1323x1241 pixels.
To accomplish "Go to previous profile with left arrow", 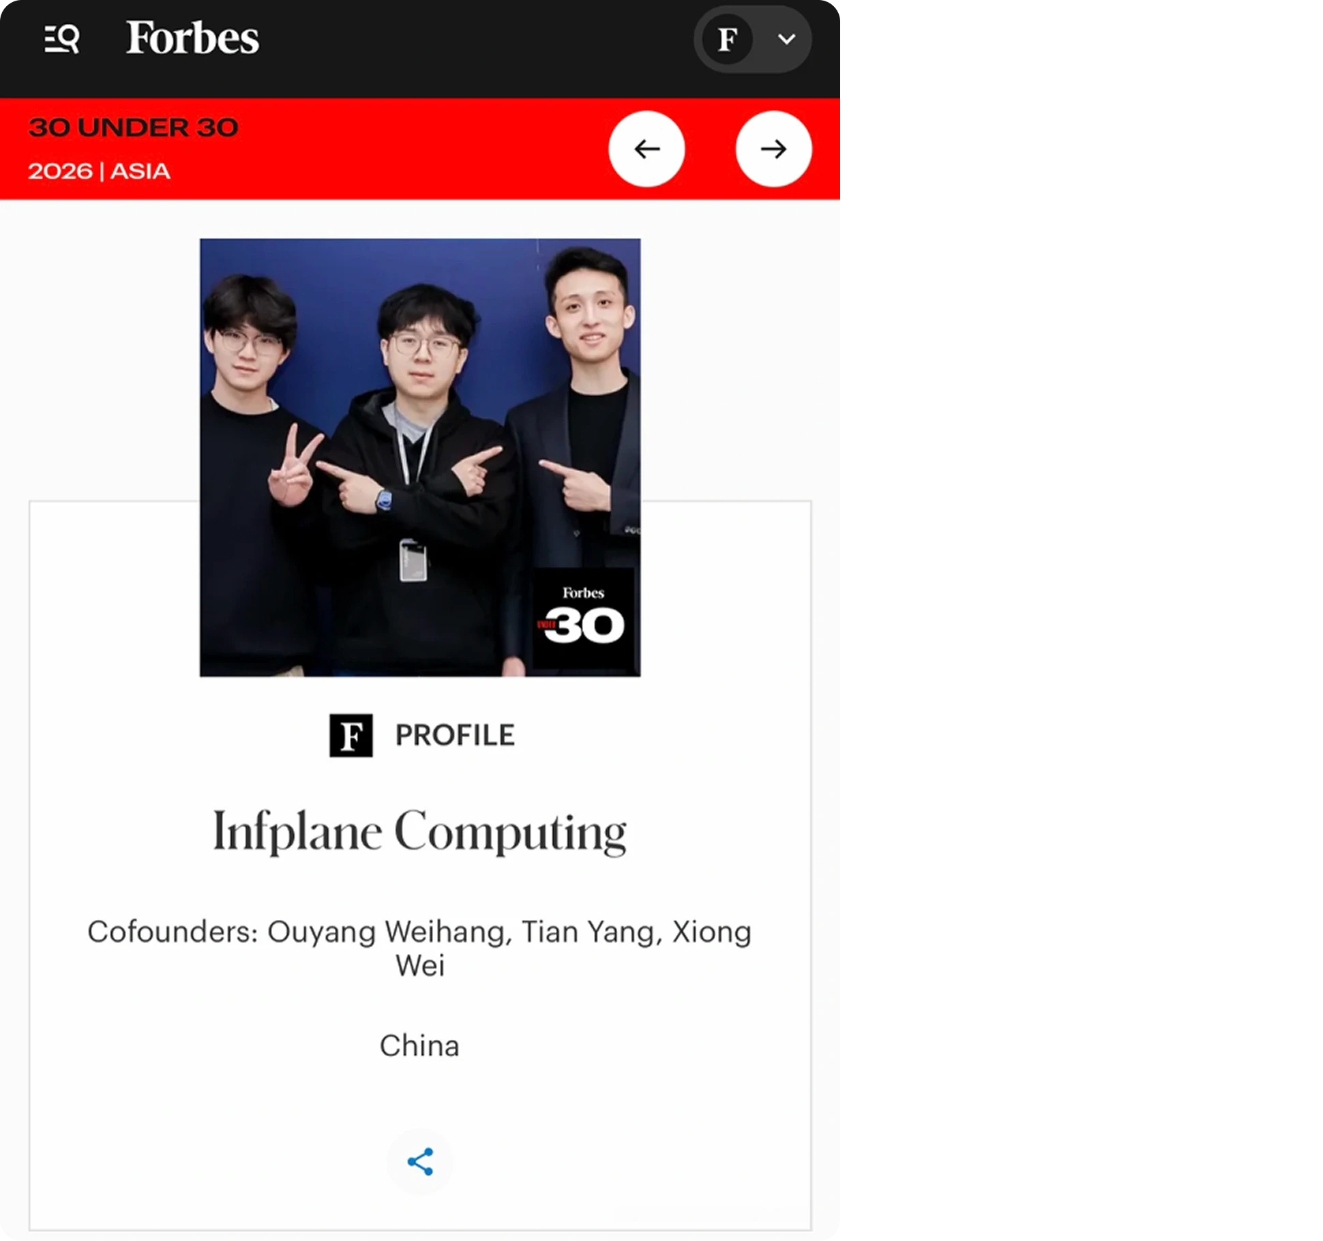I will (646, 149).
